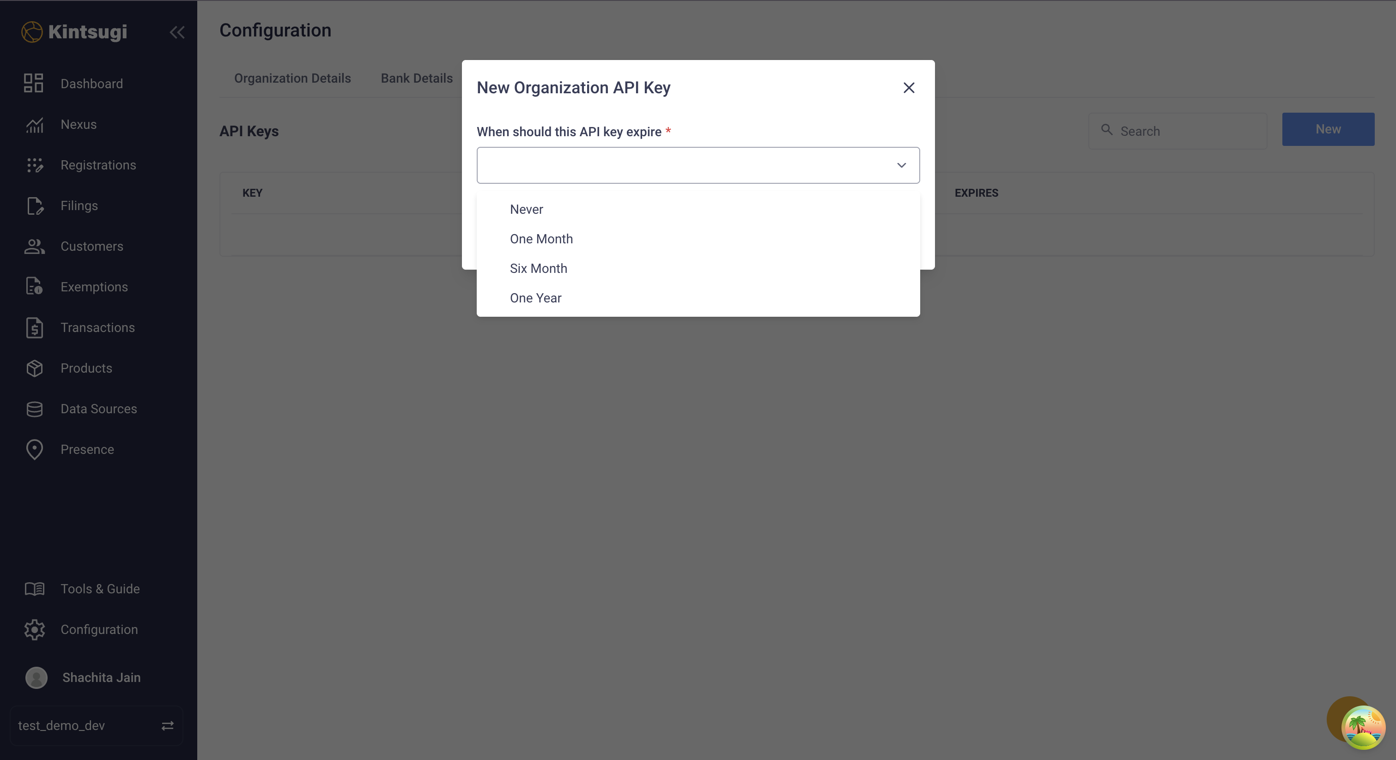
Task: Collapse the sidebar with the double chevron
Action: [x=177, y=32]
